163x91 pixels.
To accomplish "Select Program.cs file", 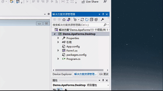I will (73, 59).
